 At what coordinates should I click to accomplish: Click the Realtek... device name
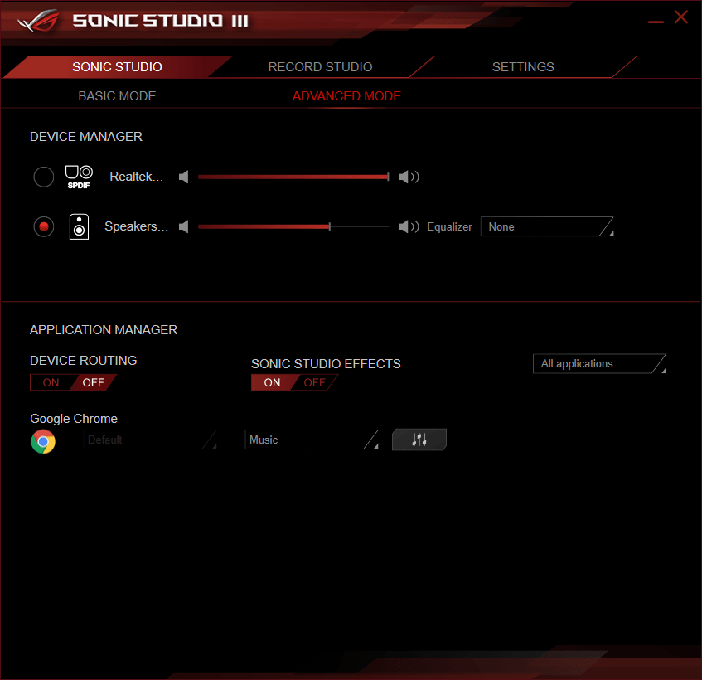coord(136,177)
